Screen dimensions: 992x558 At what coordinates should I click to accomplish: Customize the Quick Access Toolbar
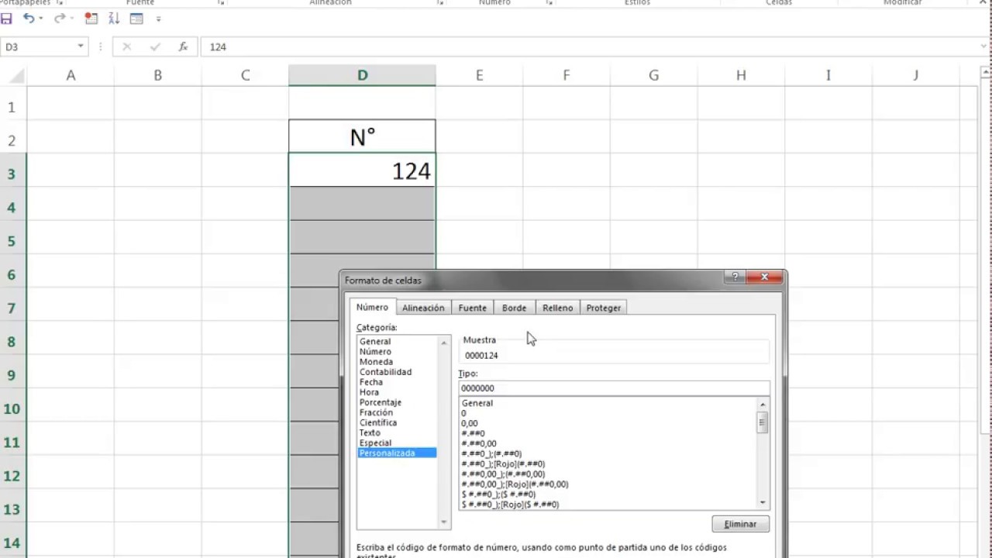tap(159, 19)
